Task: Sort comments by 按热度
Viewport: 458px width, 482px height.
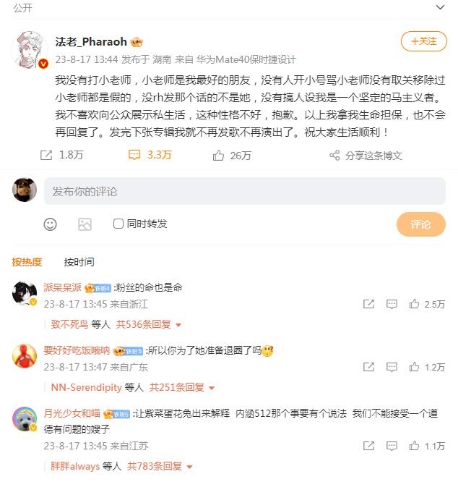Action: [x=27, y=262]
